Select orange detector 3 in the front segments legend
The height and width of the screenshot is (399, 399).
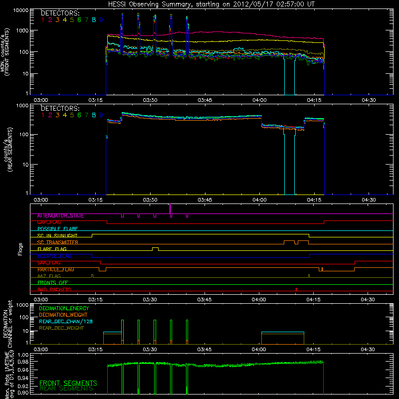pos(57,20)
